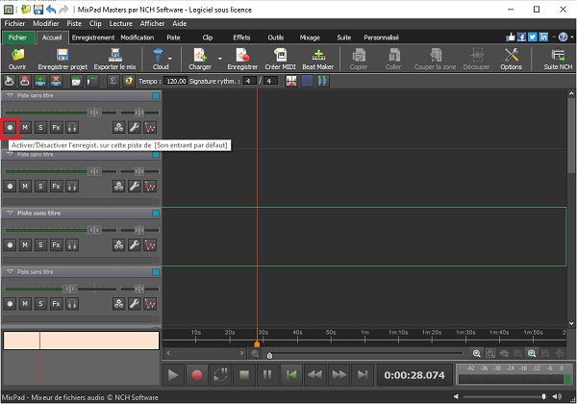Click the red Record transport button
This screenshot has height=404, width=577.
coord(197,375)
